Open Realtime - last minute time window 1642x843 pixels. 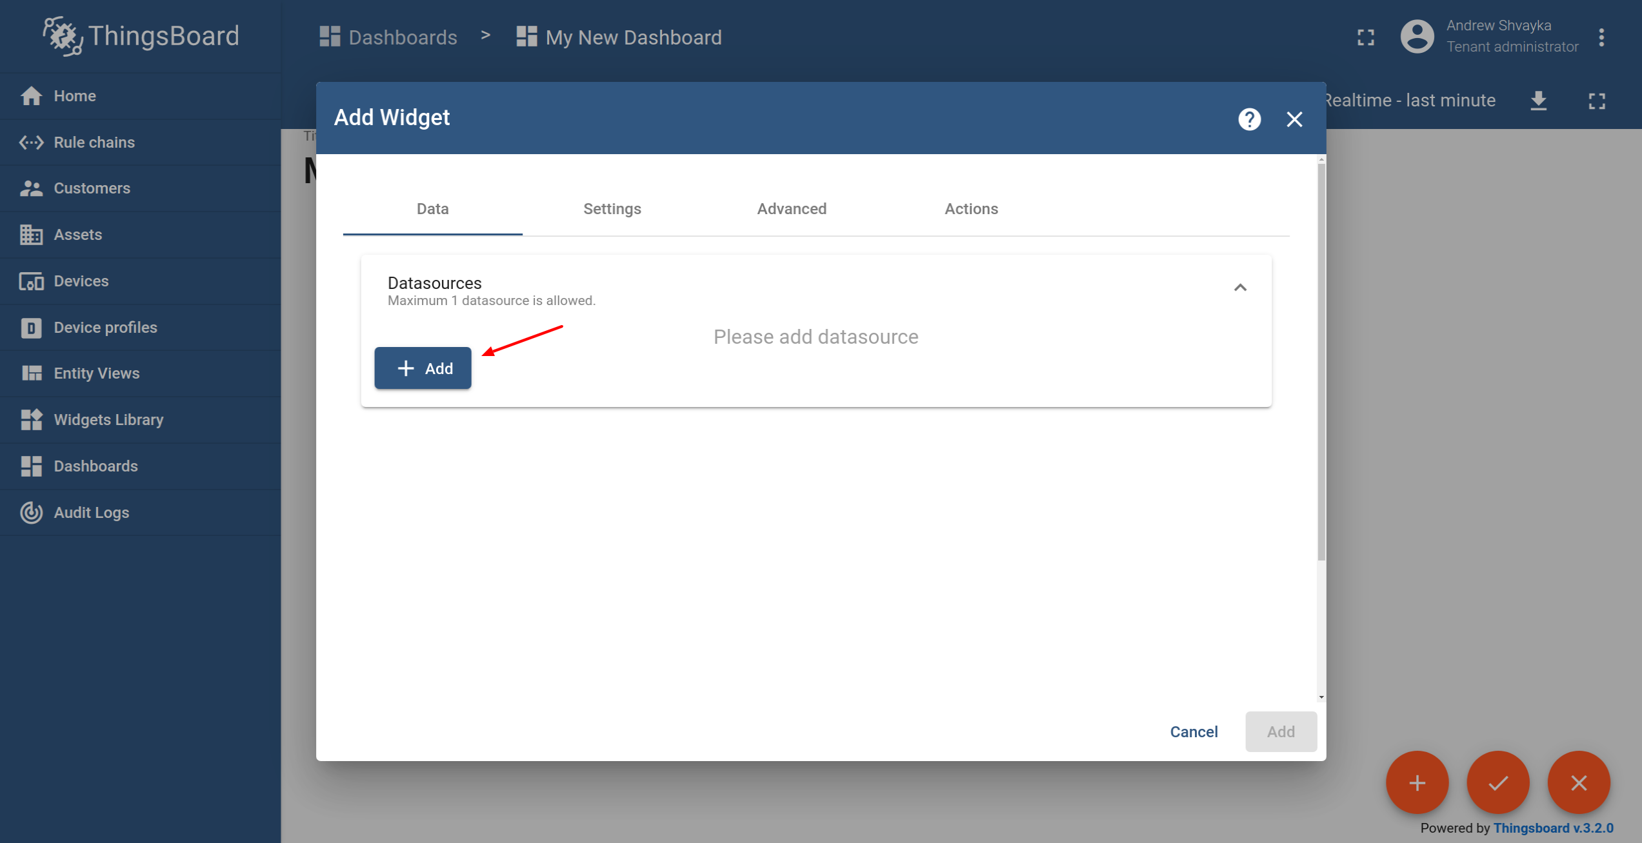click(x=1410, y=101)
